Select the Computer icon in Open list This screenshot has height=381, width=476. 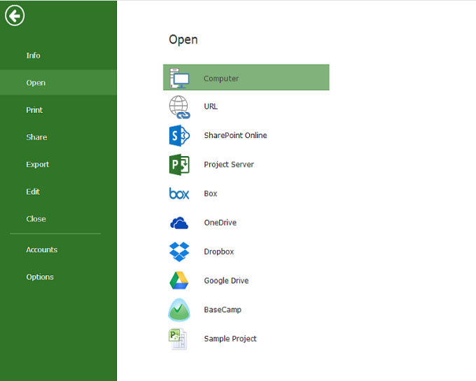click(179, 78)
